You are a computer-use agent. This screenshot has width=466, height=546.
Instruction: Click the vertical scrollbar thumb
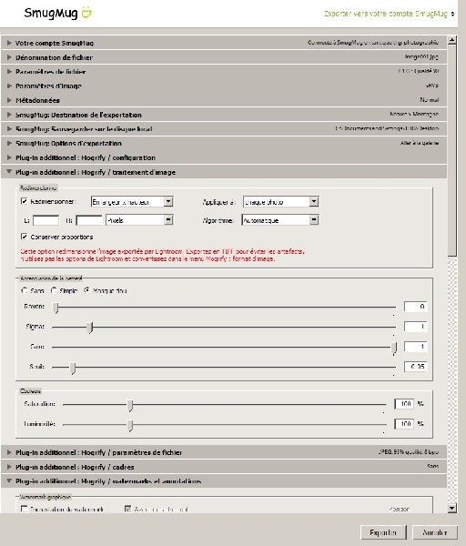(x=451, y=150)
